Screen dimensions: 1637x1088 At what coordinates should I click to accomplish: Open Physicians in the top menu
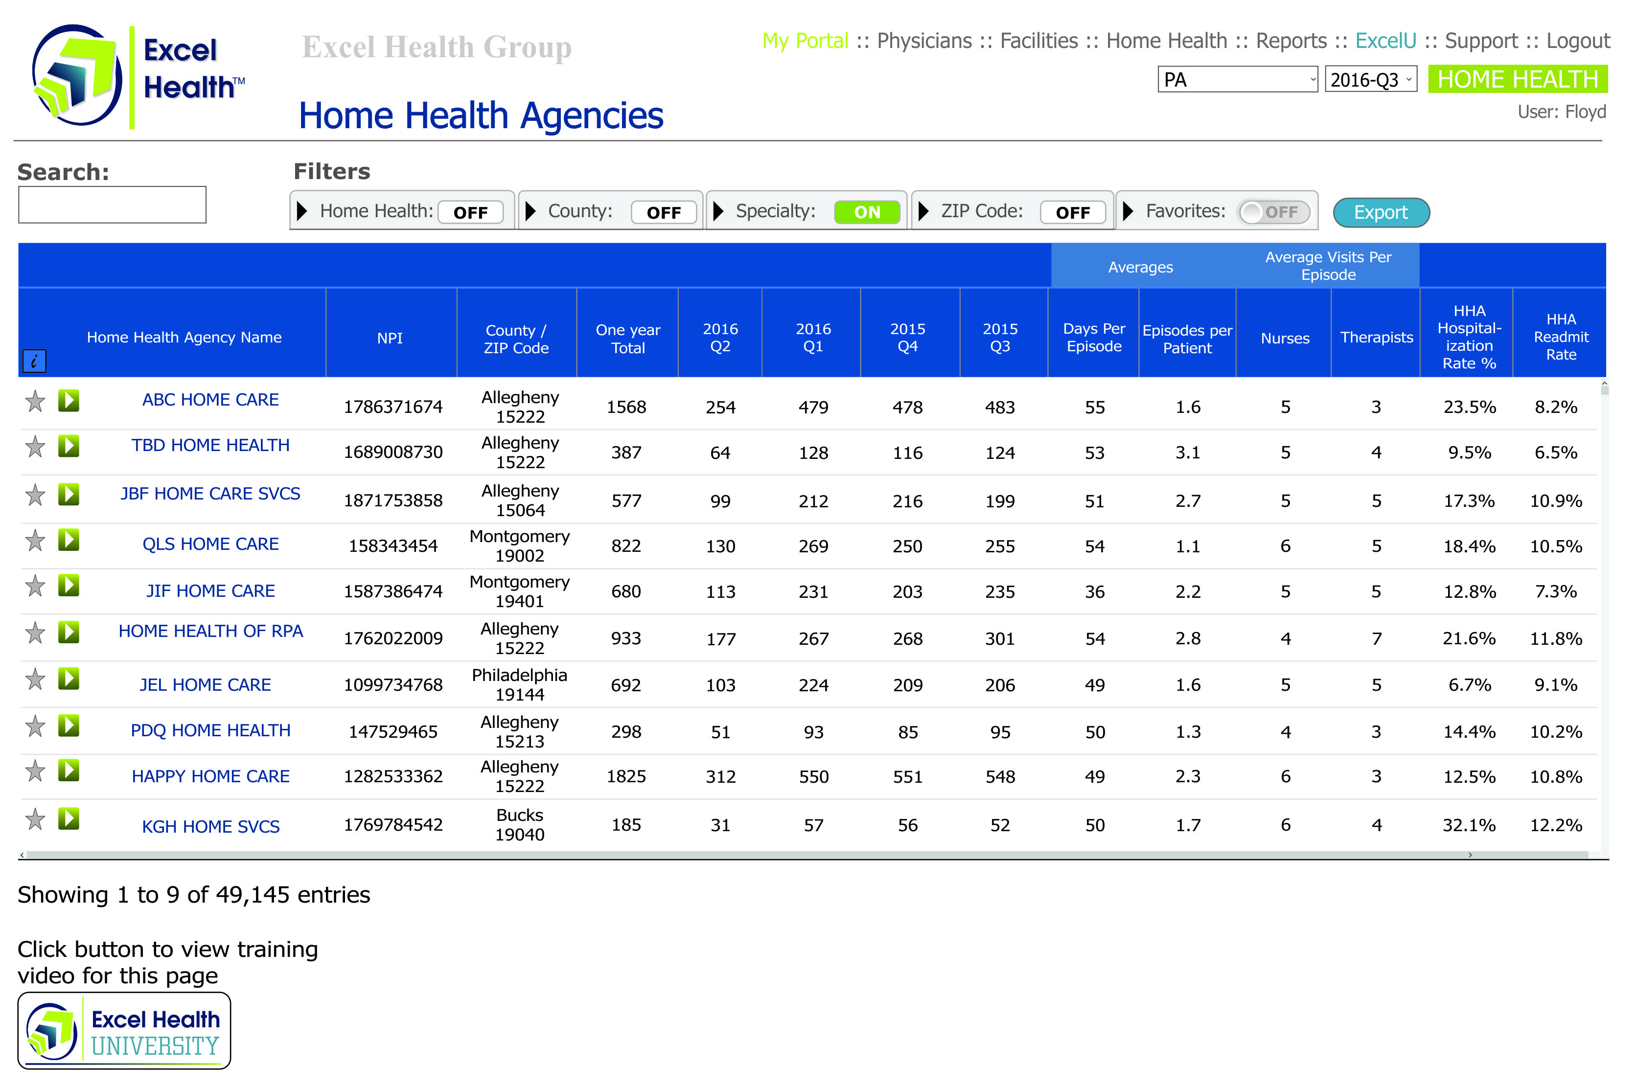(x=923, y=41)
